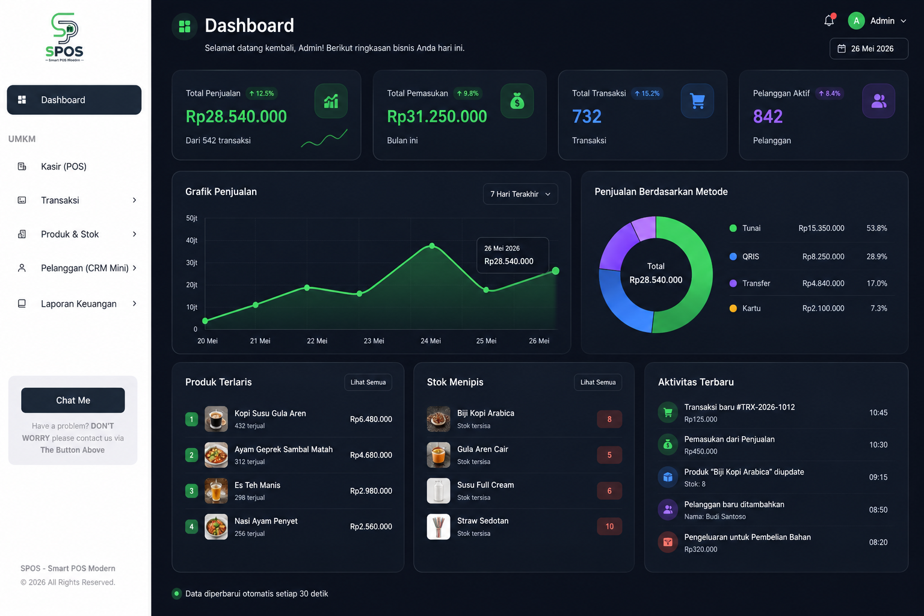Open the Admin account dropdown chevron
The image size is (924, 616).
[x=904, y=21]
